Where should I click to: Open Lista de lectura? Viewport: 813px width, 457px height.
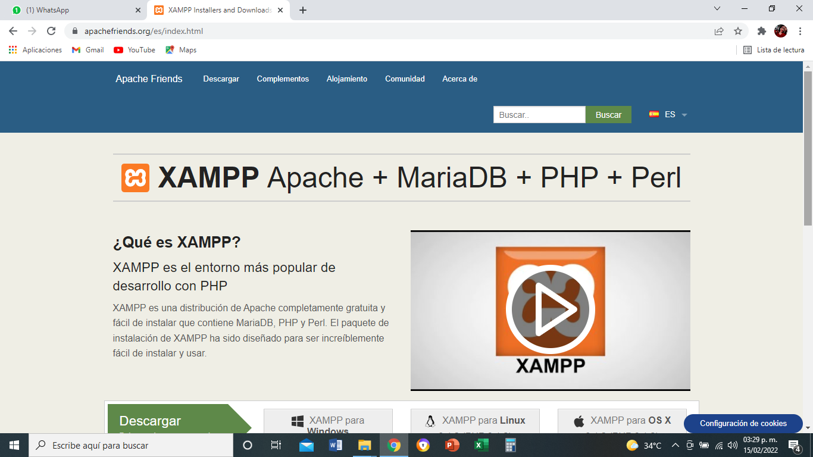pyautogui.click(x=774, y=50)
